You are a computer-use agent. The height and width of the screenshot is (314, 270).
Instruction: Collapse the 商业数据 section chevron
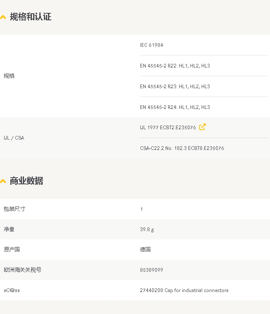(x=3, y=181)
